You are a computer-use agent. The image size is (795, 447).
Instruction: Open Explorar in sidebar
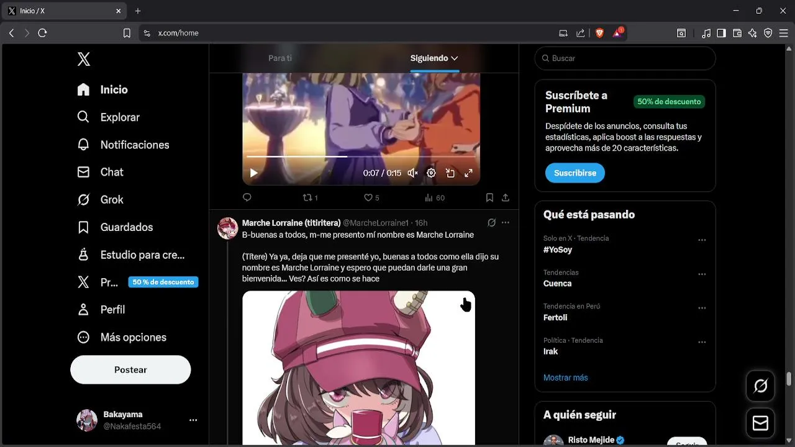108,117
